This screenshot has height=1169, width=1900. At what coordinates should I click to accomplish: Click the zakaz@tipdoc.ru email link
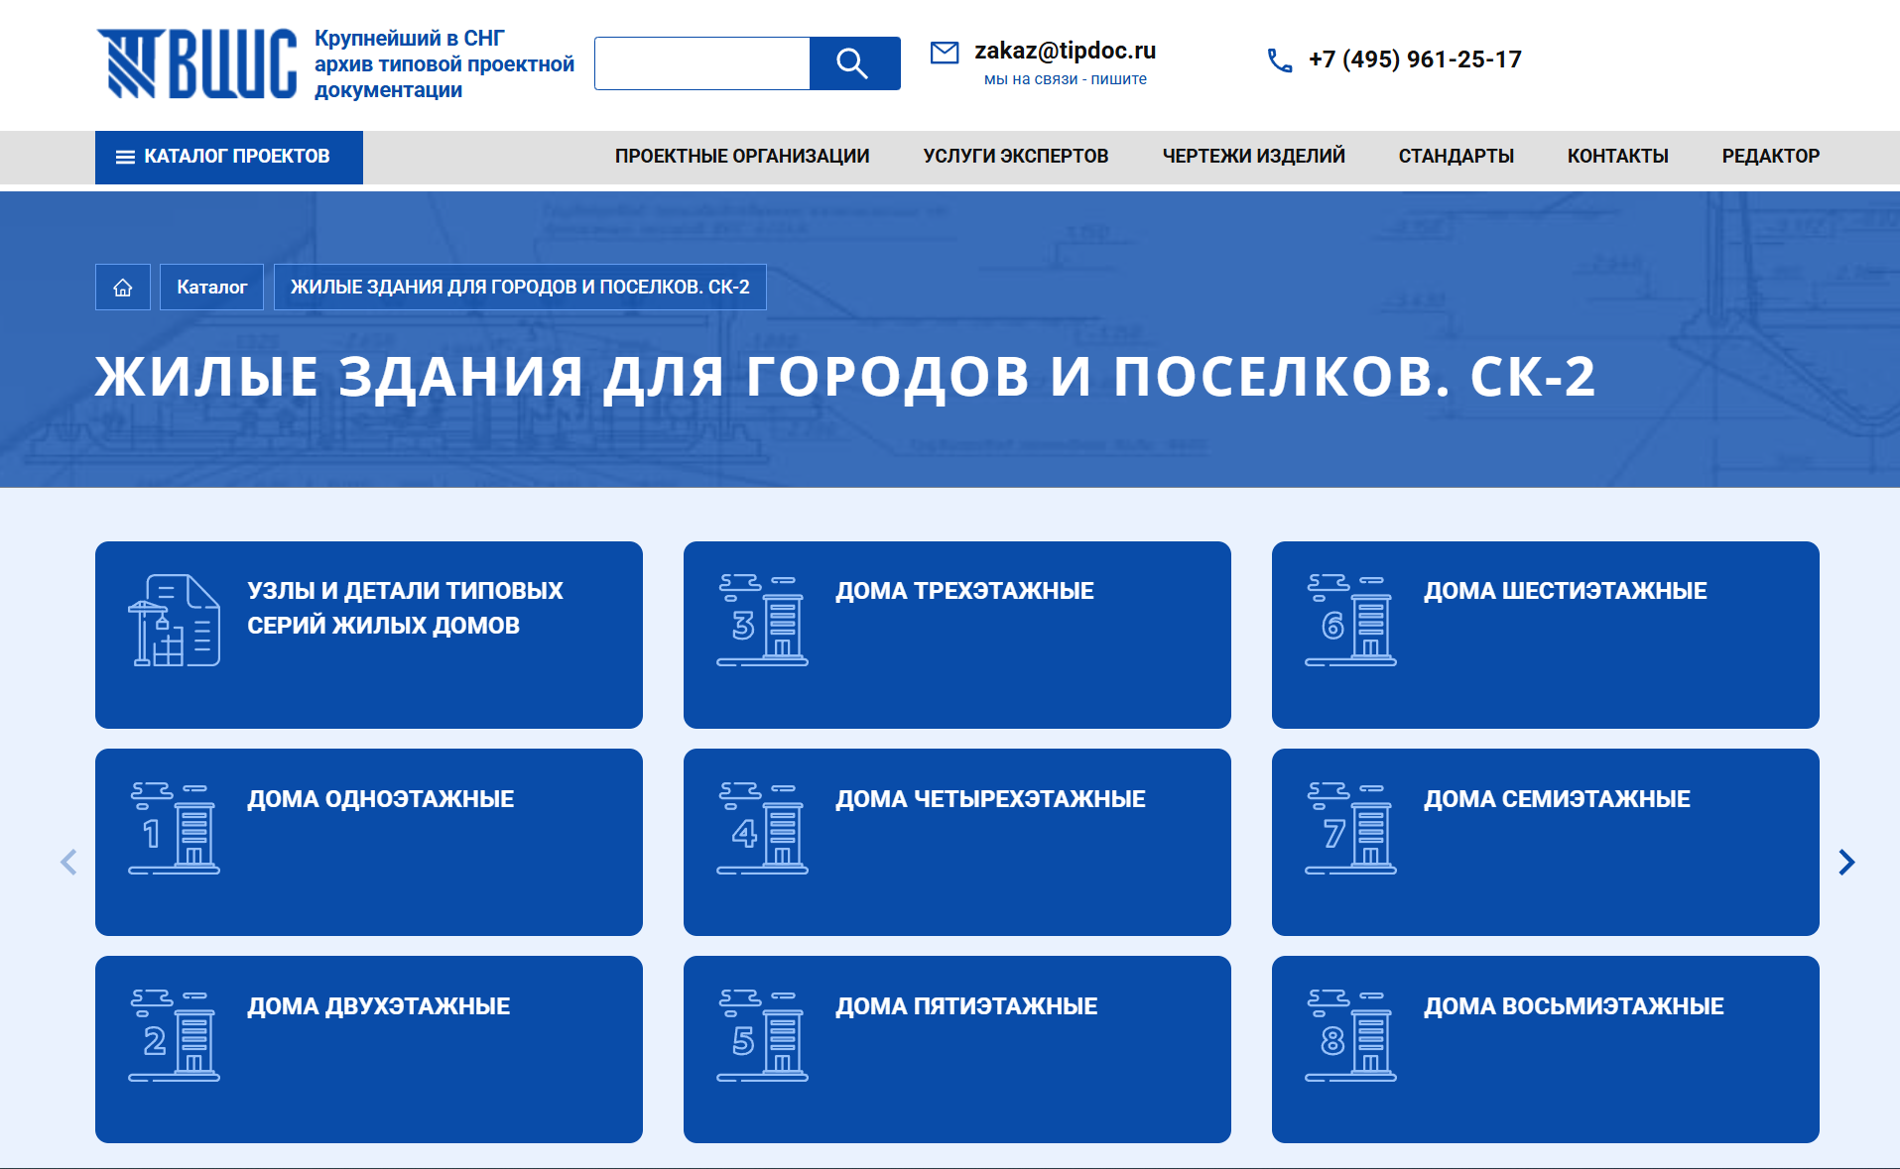[x=1065, y=51]
